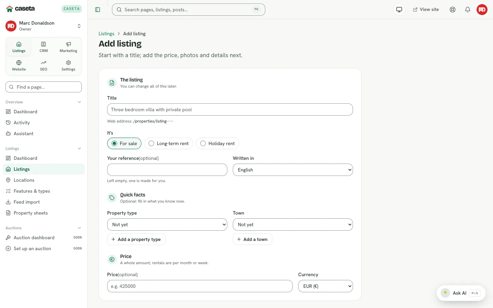The image size is (493, 308).
Task: Open Property sheets in the sidebar
Action: [x=43, y=213]
